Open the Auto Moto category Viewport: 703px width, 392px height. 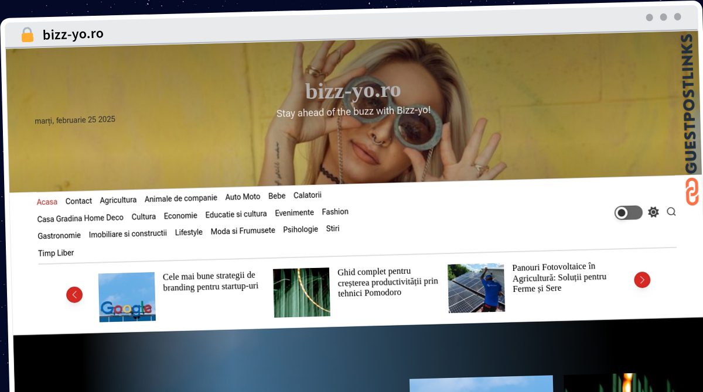(243, 197)
